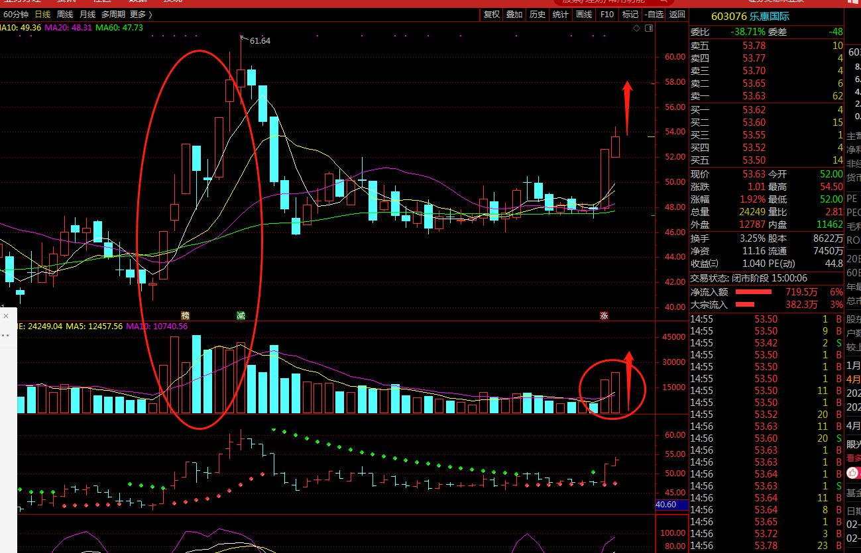
Task: Click the magenta MA10: 10740.56 volume label
Action: point(156,327)
